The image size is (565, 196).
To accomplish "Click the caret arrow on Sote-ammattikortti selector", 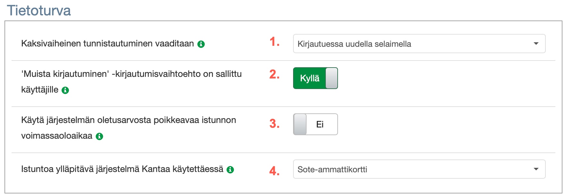I will pyautogui.click(x=536, y=169).
